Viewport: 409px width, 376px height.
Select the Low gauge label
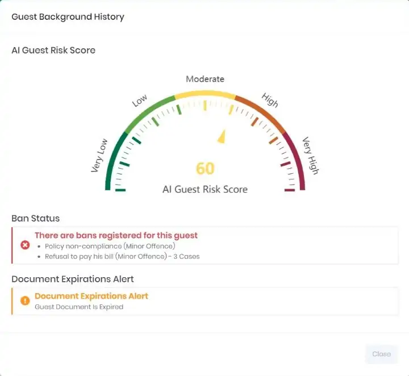139,102
